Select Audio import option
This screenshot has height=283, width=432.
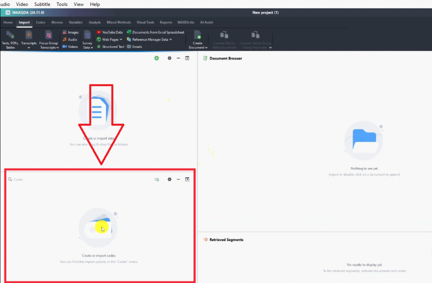click(70, 39)
